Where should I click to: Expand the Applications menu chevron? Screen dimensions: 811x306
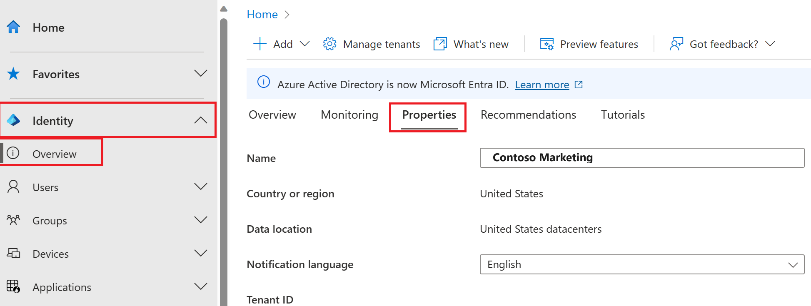click(x=201, y=286)
